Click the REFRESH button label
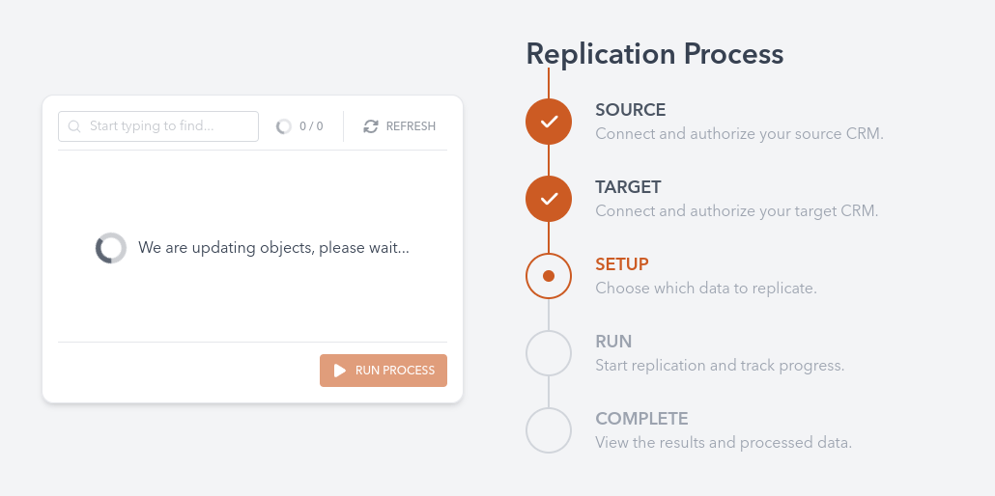 click(x=411, y=126)
